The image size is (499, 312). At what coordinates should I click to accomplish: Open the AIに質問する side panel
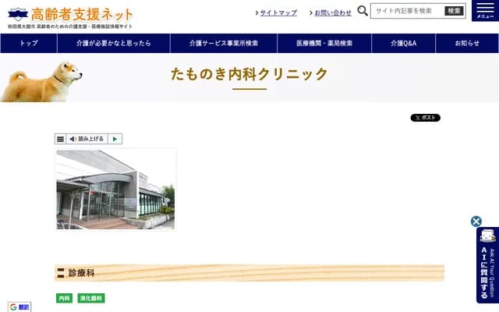(487, 265)
